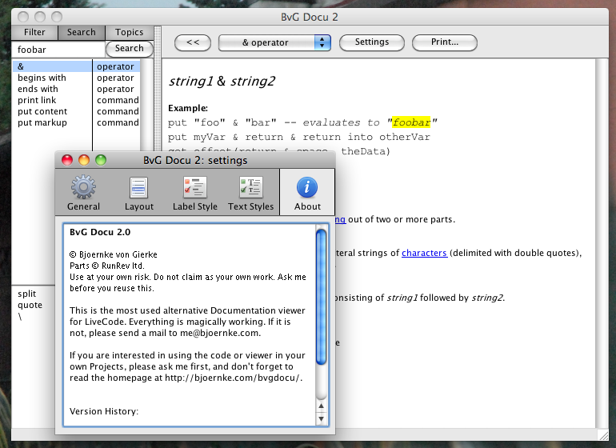Click the Print... button
The image size is (616, 448).
[444, 42]
